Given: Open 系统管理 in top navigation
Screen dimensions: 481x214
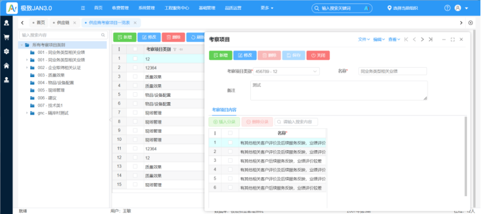Looking at the screenshot, I should (146, 8).
